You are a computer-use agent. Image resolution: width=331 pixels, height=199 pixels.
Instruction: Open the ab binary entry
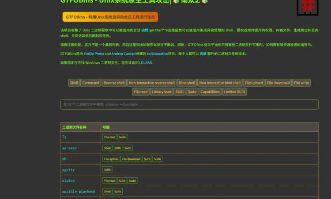click(x=64, y=159)
